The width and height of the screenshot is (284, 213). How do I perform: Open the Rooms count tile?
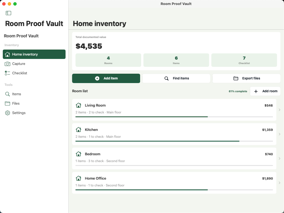[x=108, y=60]
